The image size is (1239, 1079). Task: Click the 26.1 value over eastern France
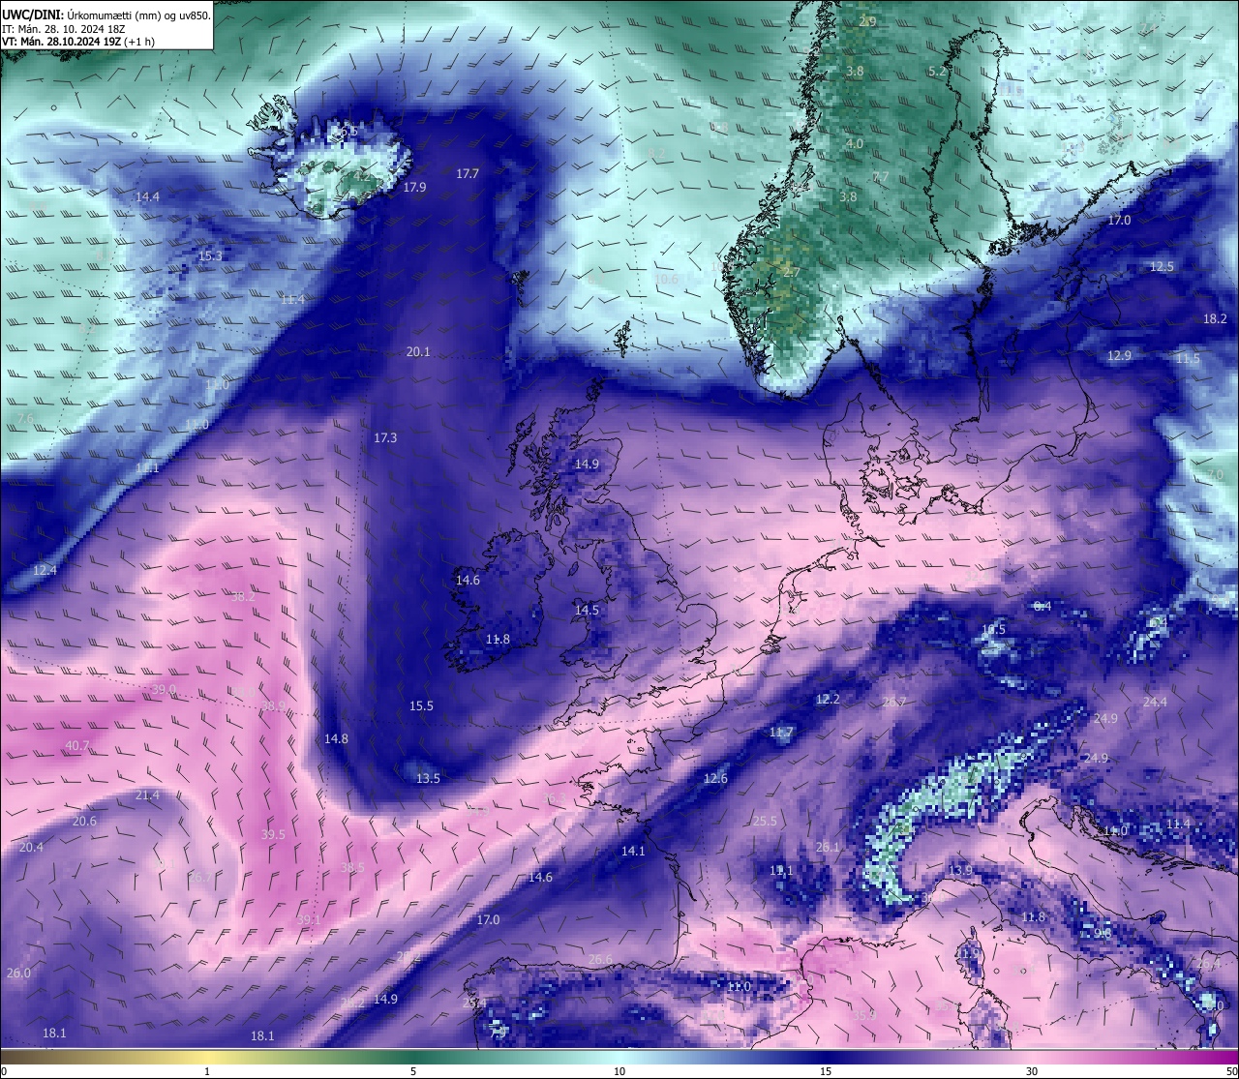828,847
